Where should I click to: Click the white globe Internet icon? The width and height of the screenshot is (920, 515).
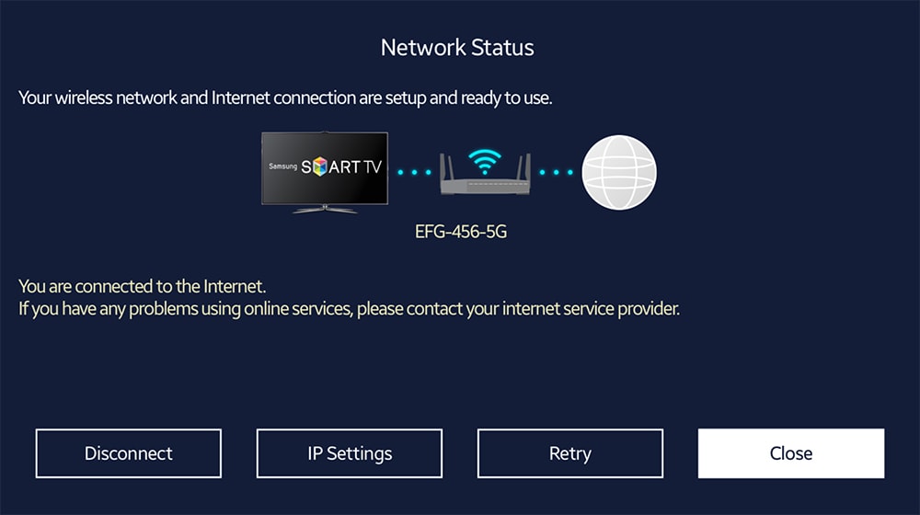pos(619,173)
